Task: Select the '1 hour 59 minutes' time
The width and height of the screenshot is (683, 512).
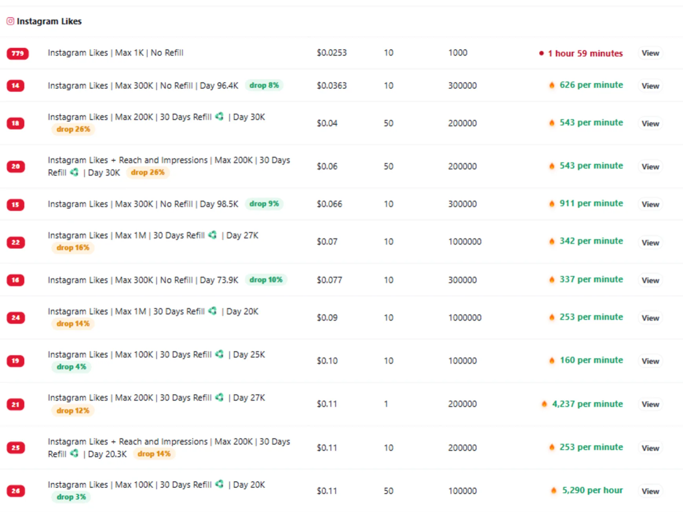Action: point(585,53)
